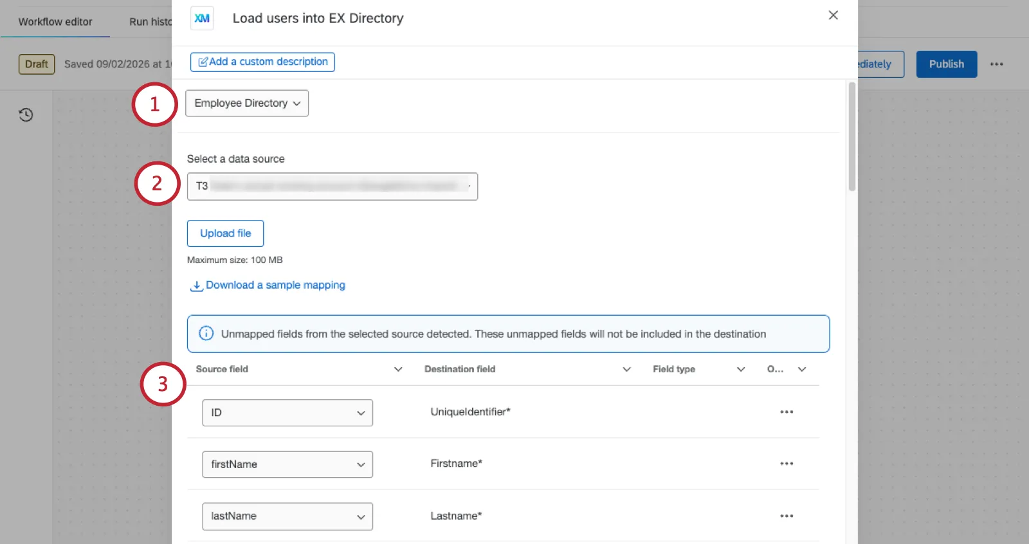Close the Load users into EX Directory dialog
1029x544 pixels.
pos(833,15)
